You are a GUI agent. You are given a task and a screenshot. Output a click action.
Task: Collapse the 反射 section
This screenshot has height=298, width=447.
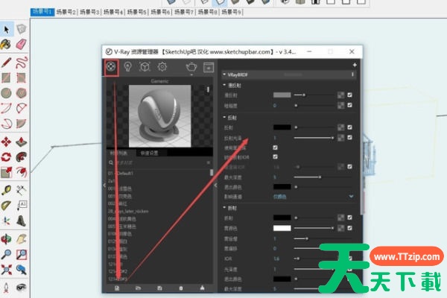click(224, 117)
